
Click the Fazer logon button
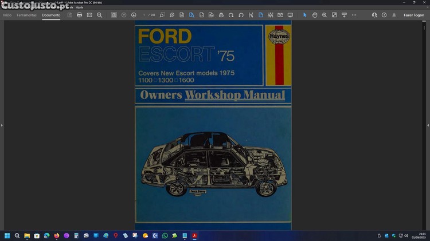[413, 15]
